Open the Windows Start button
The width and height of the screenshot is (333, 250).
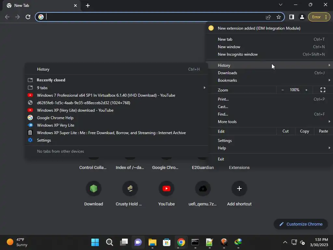95,242
